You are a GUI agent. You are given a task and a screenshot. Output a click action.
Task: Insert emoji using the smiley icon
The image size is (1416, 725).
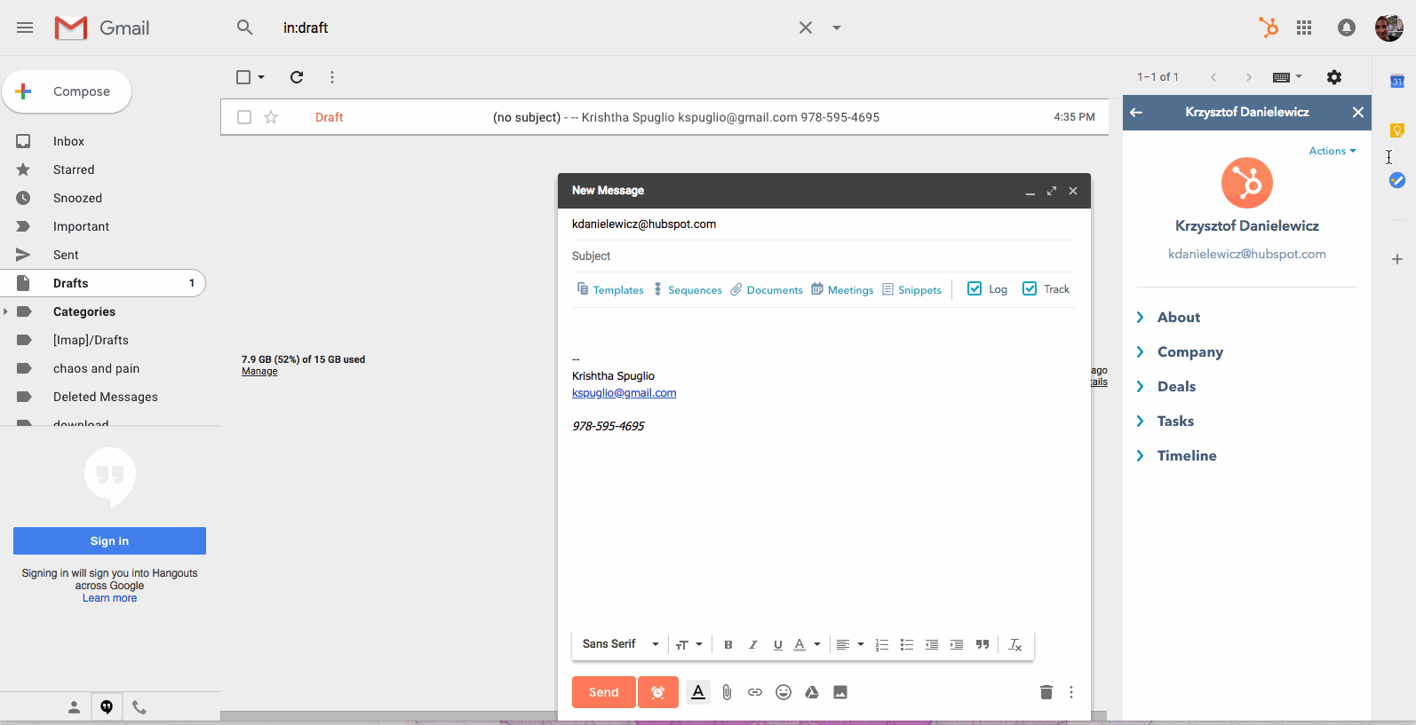point(783,692)
